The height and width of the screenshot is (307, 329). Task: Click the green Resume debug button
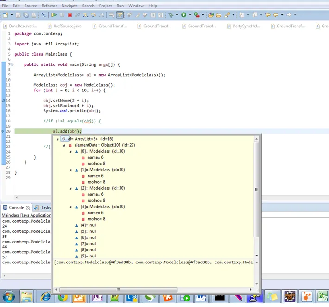point(54,15)
